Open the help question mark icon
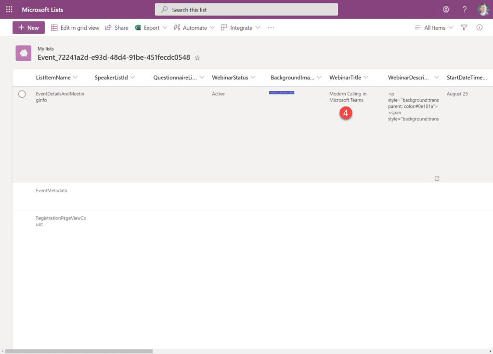The height and width of the screenshot is (354, 493). click(465, 10)
